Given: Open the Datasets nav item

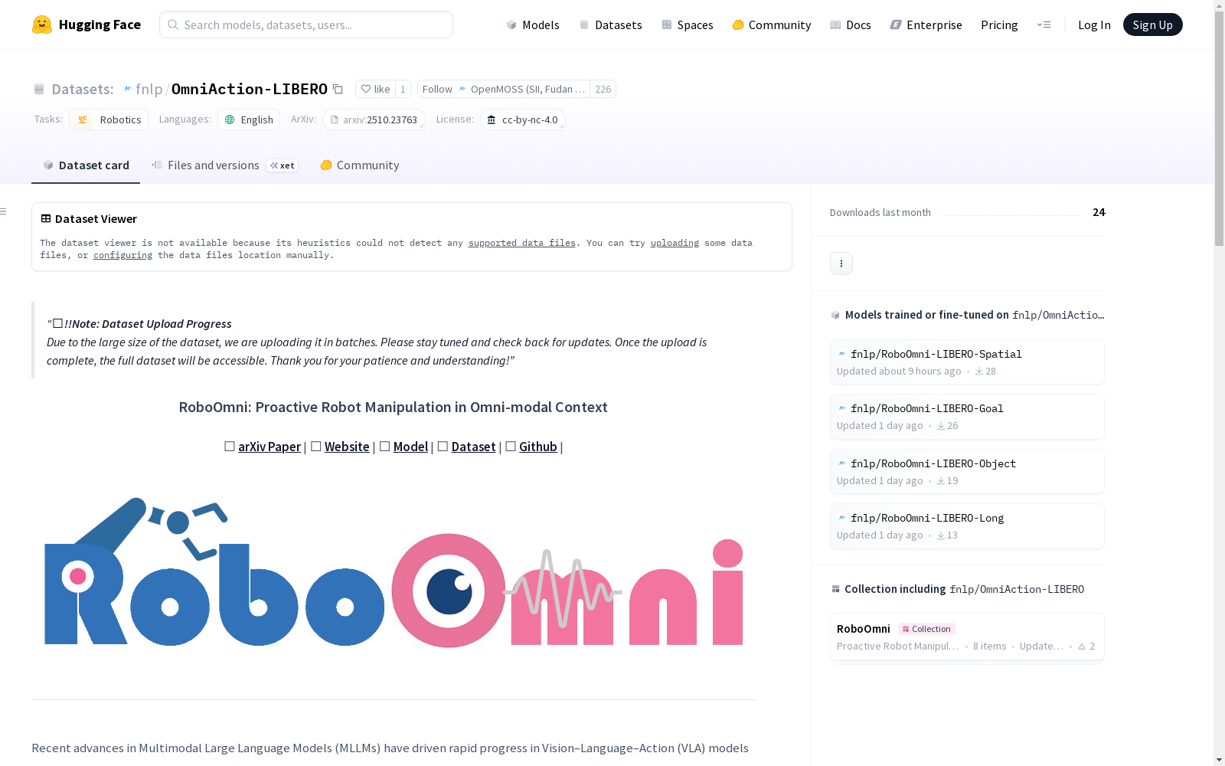Looking at the screenshot, I should (x=610, y=25).
